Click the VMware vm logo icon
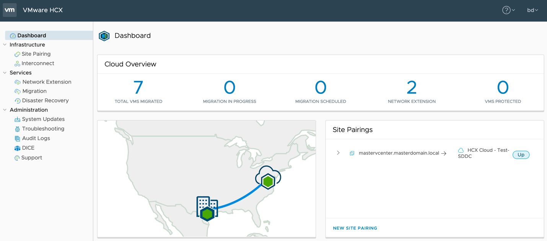This screenshot has height=241, width=547. (x=10, y=10)
